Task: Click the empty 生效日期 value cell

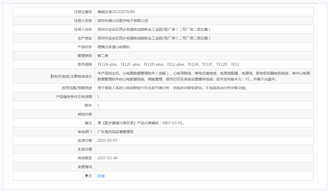Action: coord(203,149)
